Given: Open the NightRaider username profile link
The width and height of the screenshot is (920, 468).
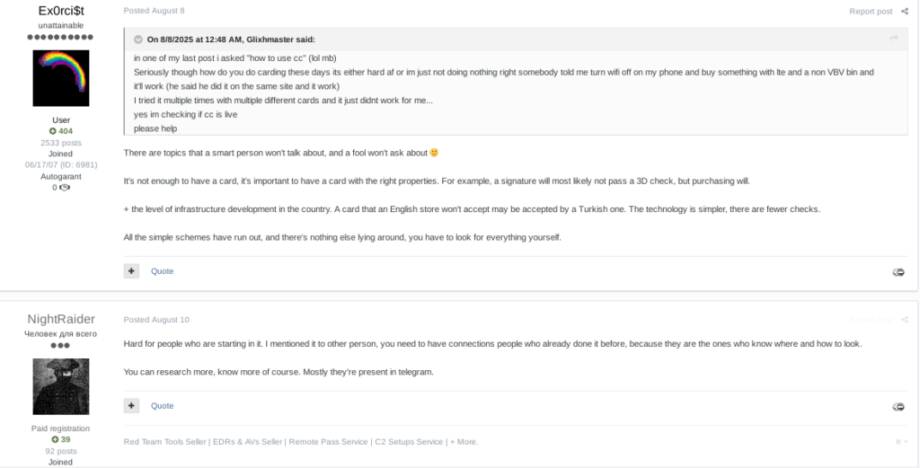Looking at the screenshot, I should (x=61, y=319).
